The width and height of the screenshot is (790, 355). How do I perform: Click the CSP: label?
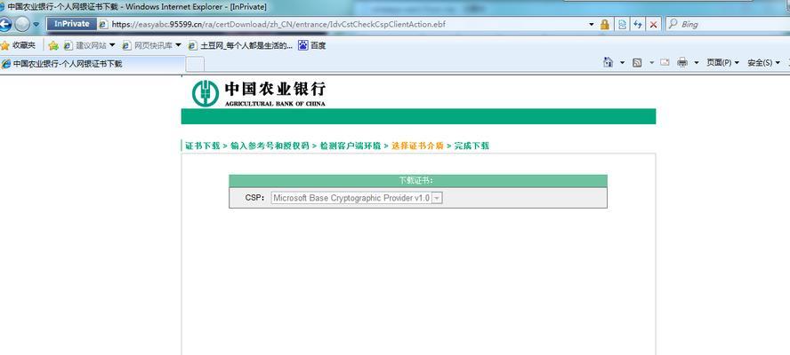click(x=255, y=198)
